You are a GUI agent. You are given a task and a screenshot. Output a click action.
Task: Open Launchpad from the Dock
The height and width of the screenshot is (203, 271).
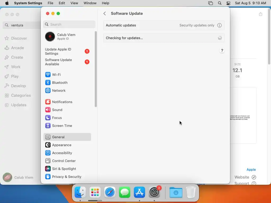[95, 192]
